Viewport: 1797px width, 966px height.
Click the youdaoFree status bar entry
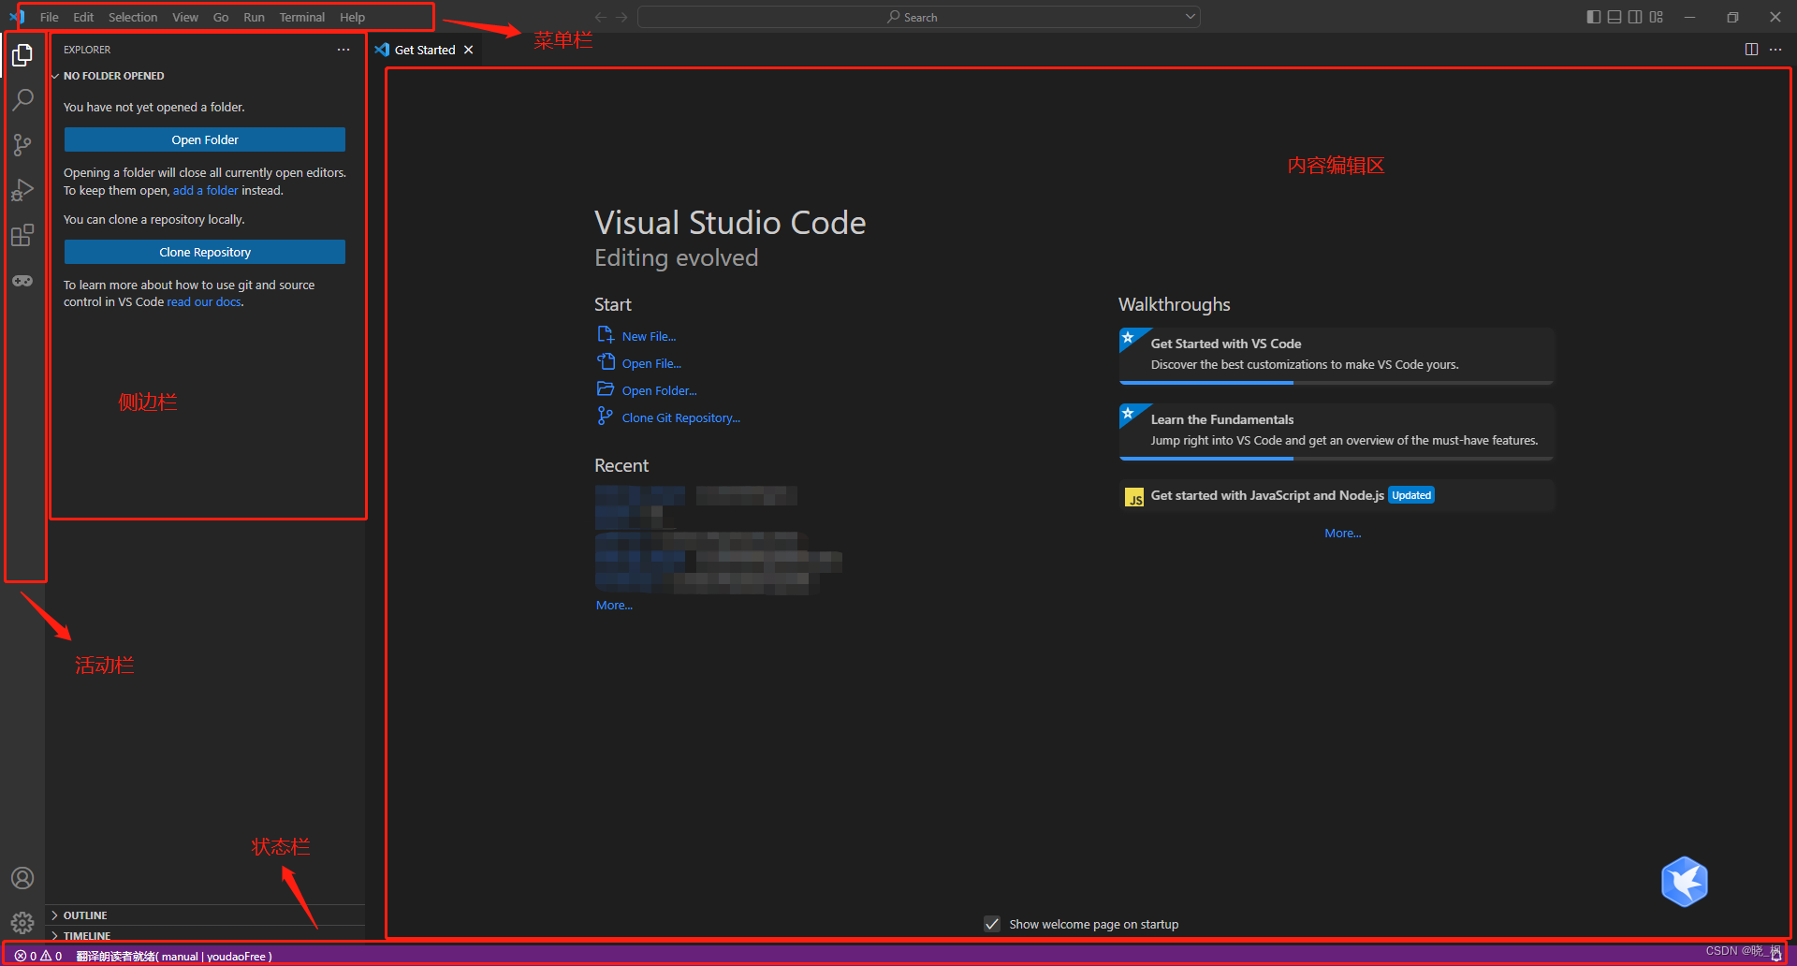[x=174, y=956]
